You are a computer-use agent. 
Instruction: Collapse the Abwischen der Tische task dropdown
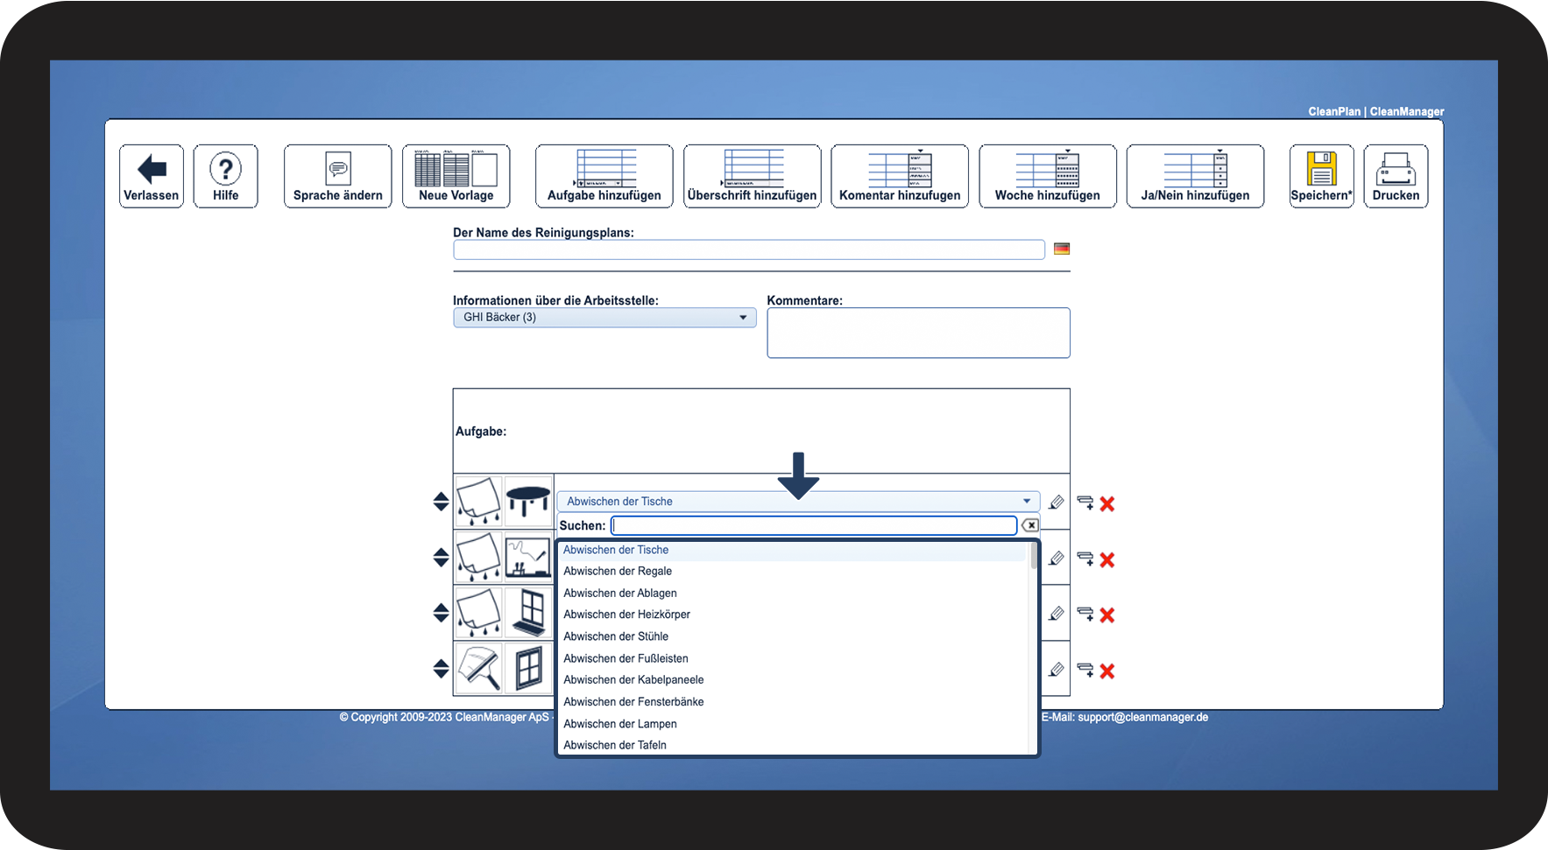(798, 502)
